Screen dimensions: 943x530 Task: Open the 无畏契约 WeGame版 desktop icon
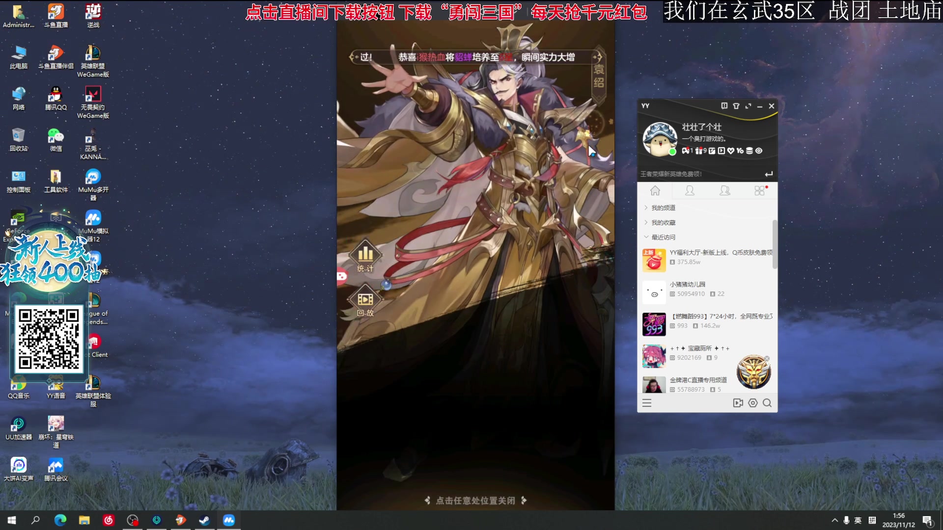(93, 102)
